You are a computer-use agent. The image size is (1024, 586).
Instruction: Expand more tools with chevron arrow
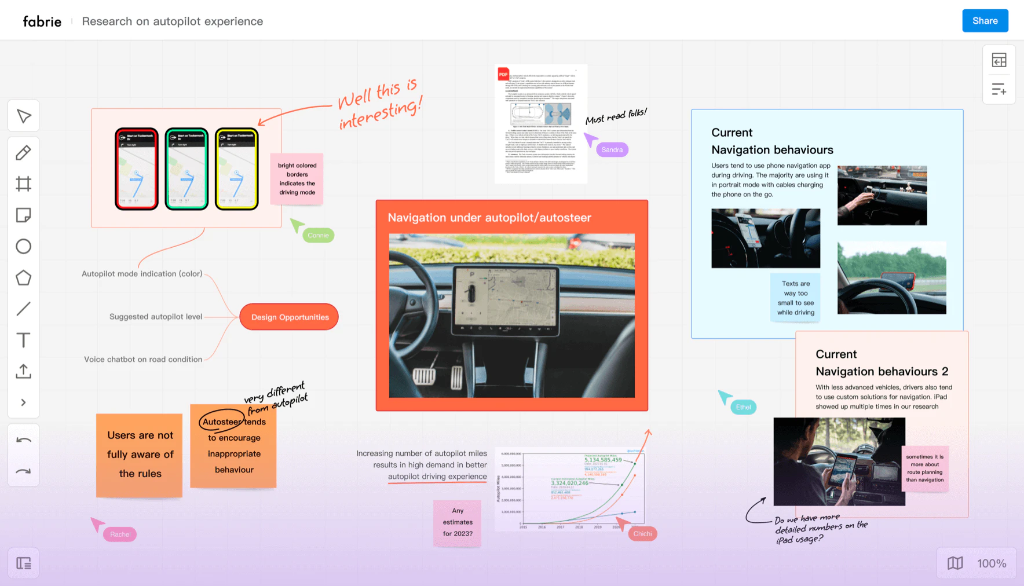pos(24,402)
